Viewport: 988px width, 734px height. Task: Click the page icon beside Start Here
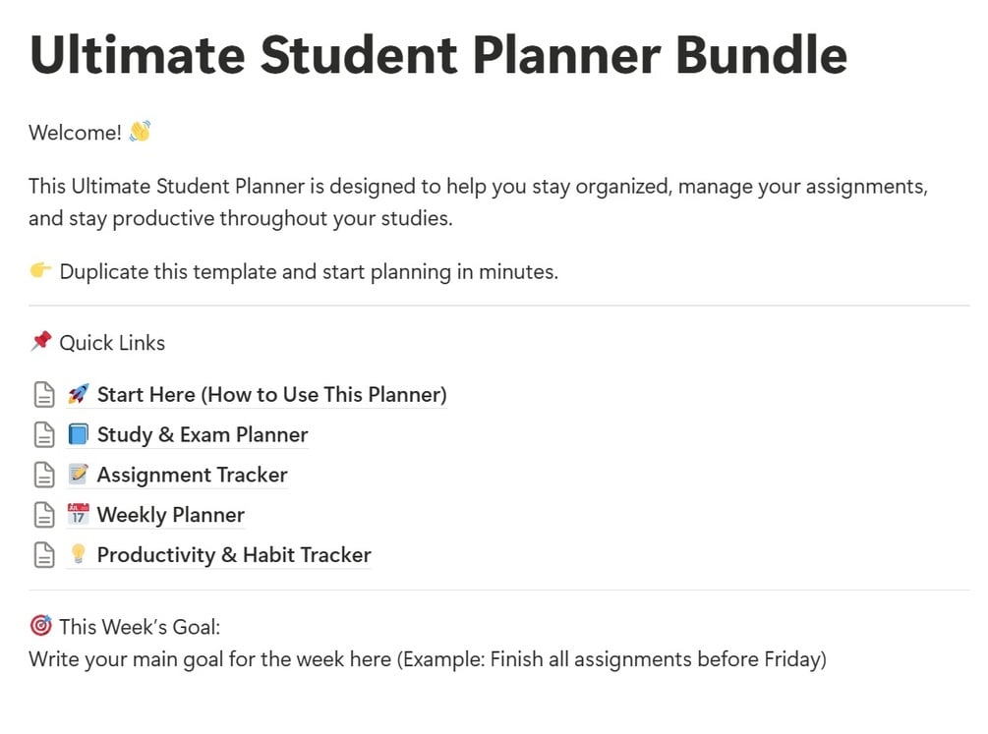tap(44, 395)
